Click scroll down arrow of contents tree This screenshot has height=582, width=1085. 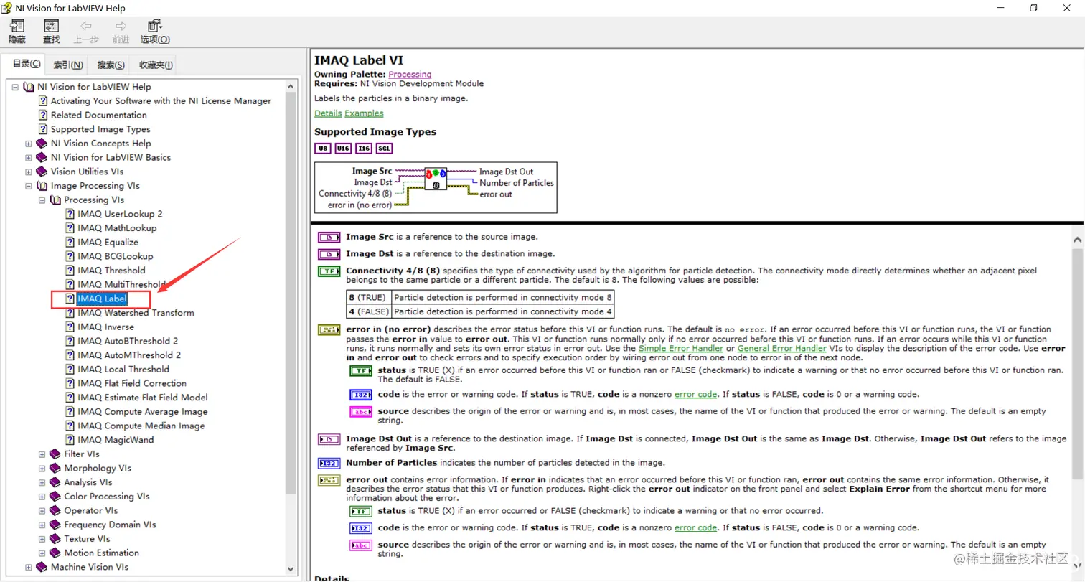291,568
